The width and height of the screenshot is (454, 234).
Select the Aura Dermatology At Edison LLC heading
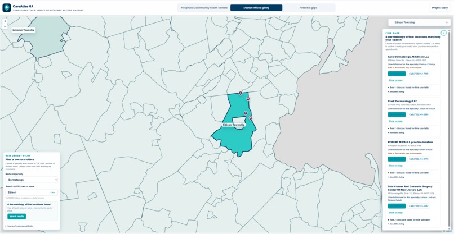coord(408,57)
